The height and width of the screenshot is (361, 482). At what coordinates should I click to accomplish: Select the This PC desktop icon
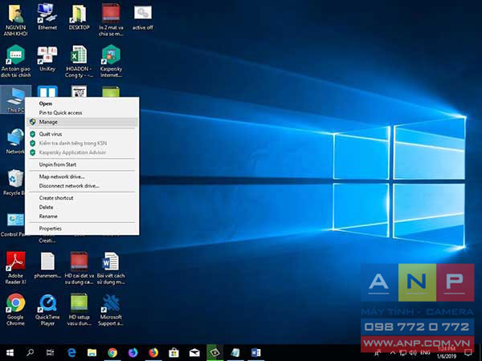(x=15, y=99)
